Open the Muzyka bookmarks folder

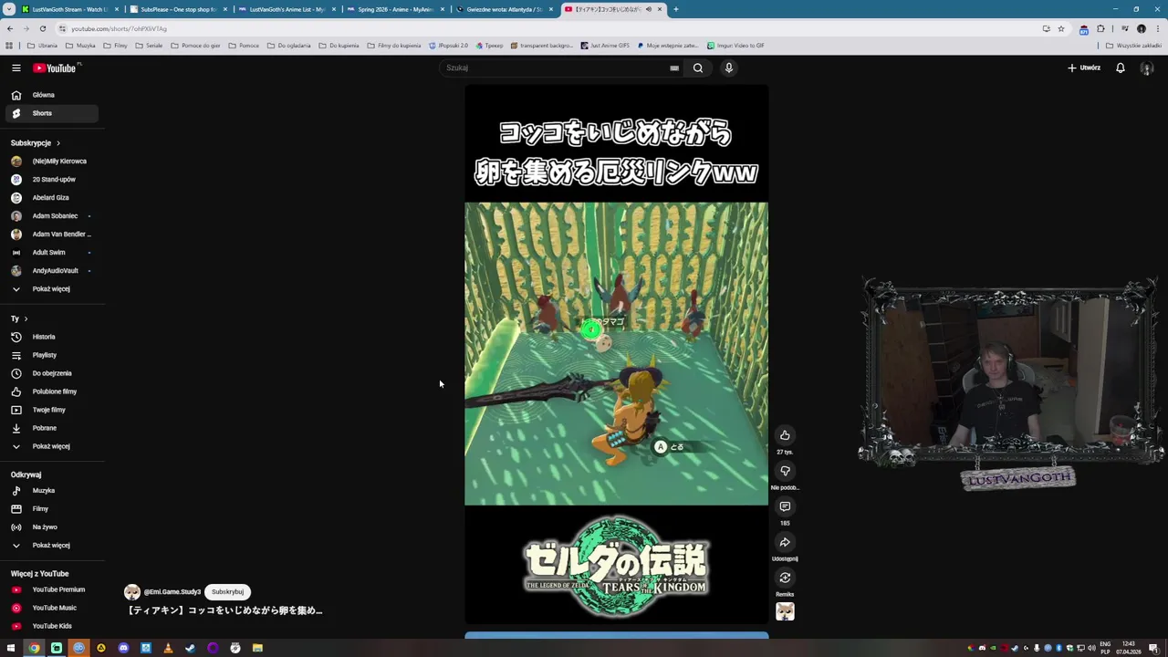tap(80, 46)
